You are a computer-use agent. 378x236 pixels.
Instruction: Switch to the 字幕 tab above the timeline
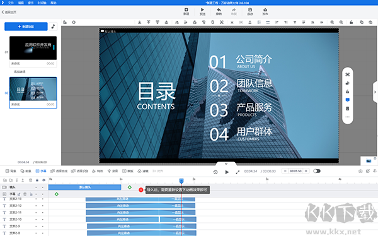(41, 171)
